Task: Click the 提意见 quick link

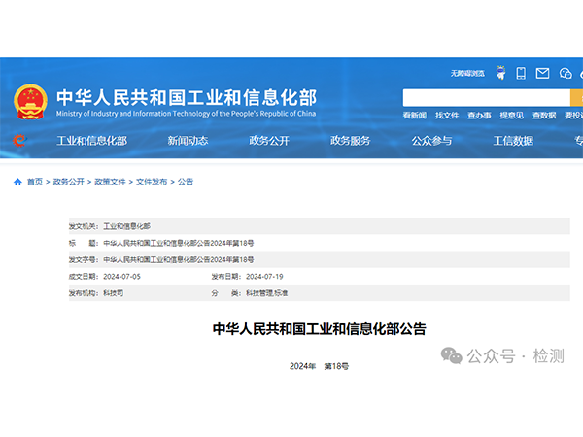Action: (x=512, y=116)
